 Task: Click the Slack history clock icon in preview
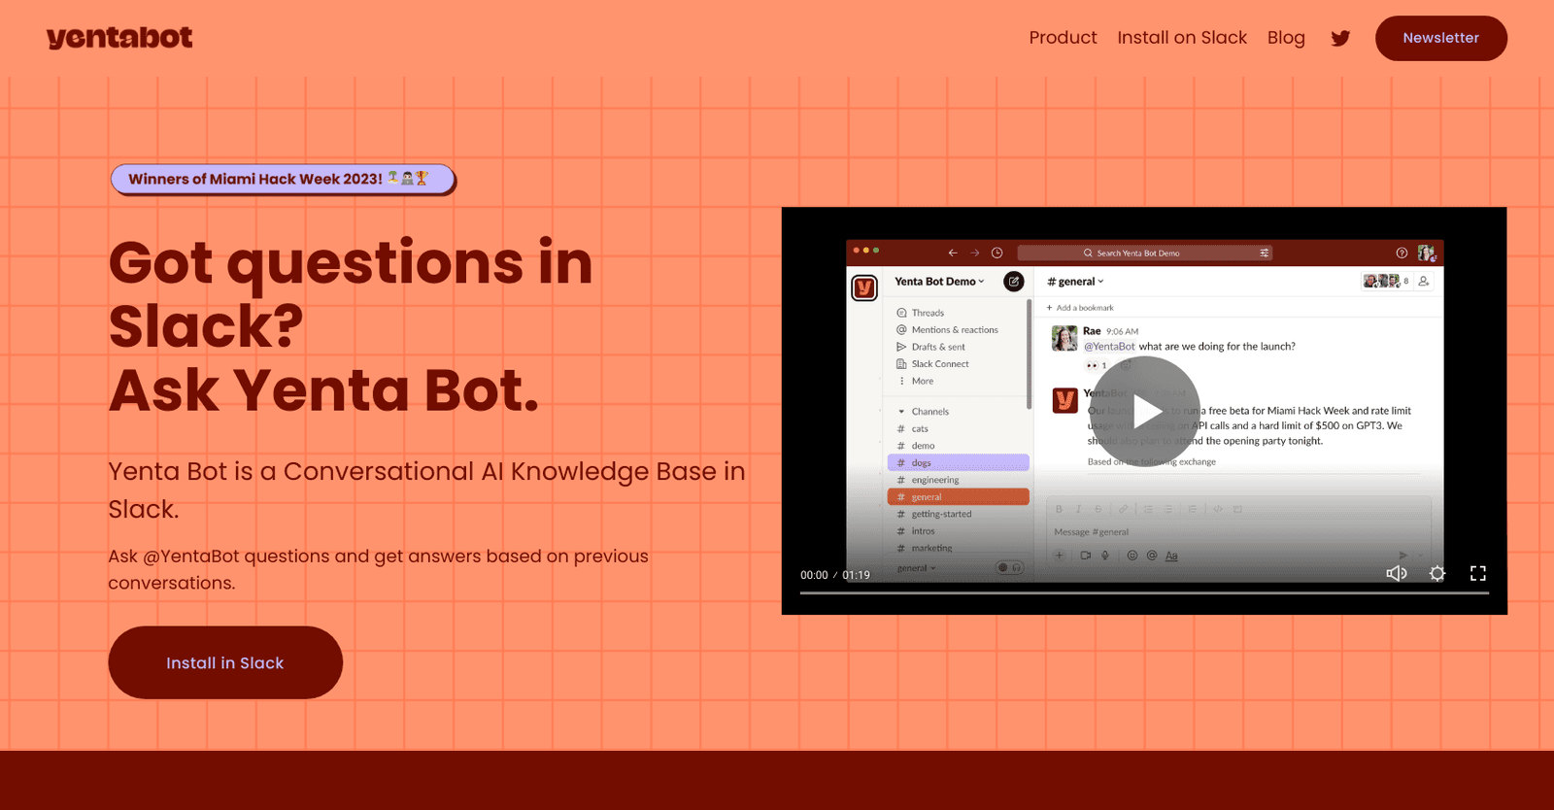coord(997,253)
